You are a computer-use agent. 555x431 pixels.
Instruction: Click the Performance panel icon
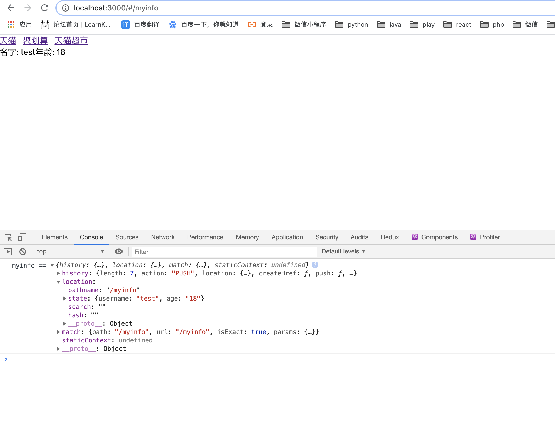pyautogui.click(x=205, y=237)
